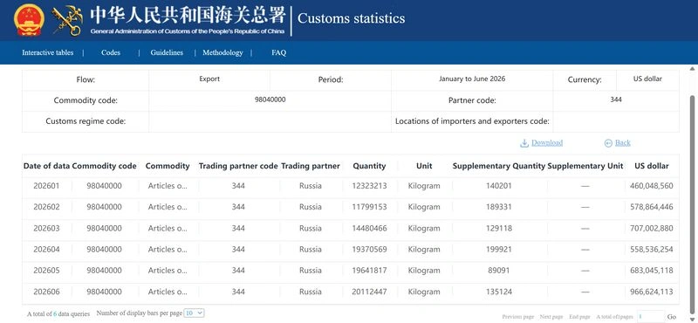Viewport: 698px width, 323px height.
Task: Click the value 460,048,560
Action: point(651,186)
